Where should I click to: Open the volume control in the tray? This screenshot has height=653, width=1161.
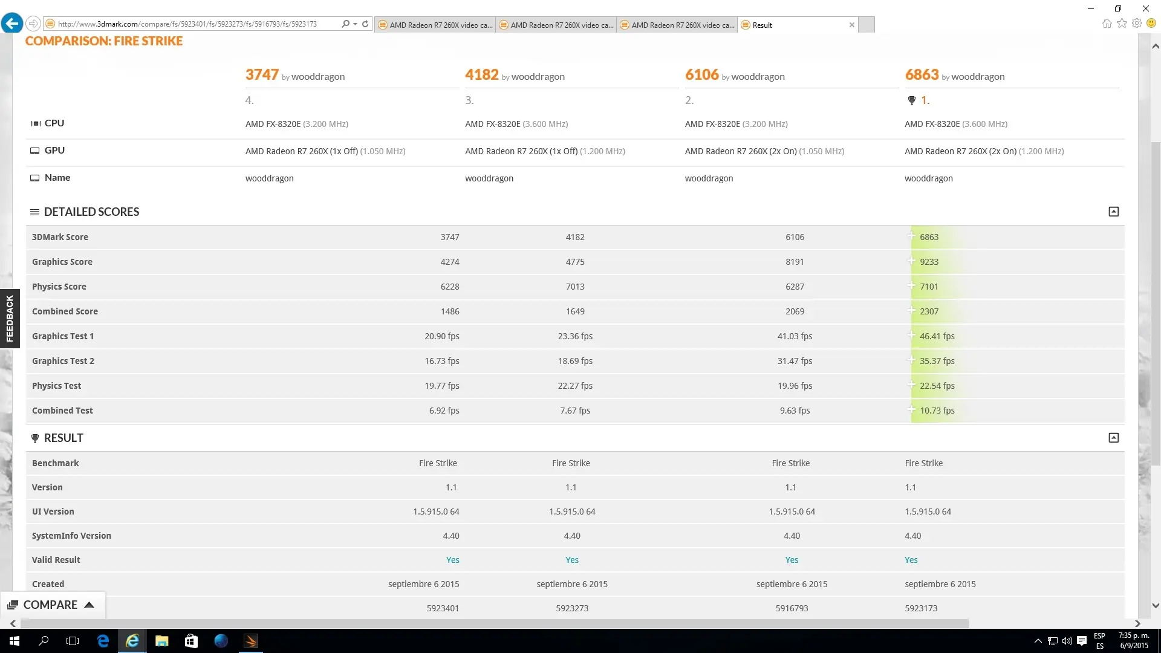[1067, 641]
